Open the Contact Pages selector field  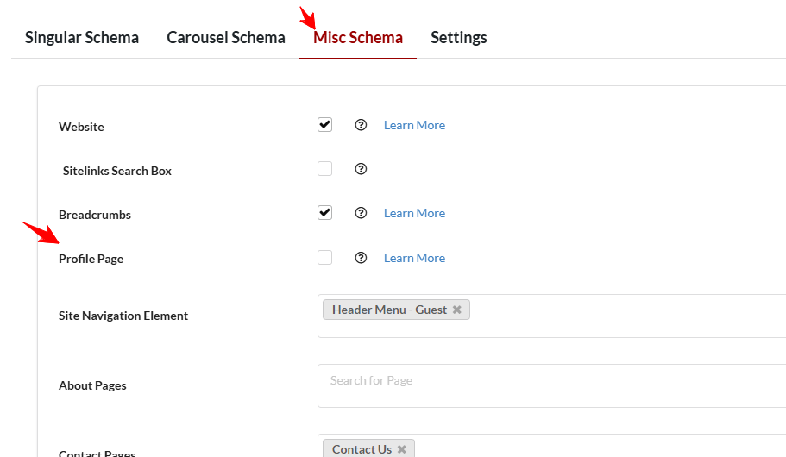[604, 449]
